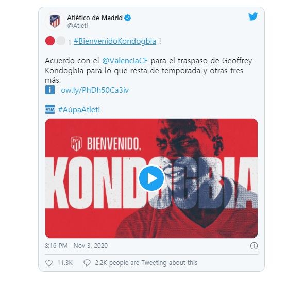Viewport: 304px width, 283px height.
Task: Open the #BienvenidoKondogbia hashtag
Action: pyautogui.click(x=115, y=41)
